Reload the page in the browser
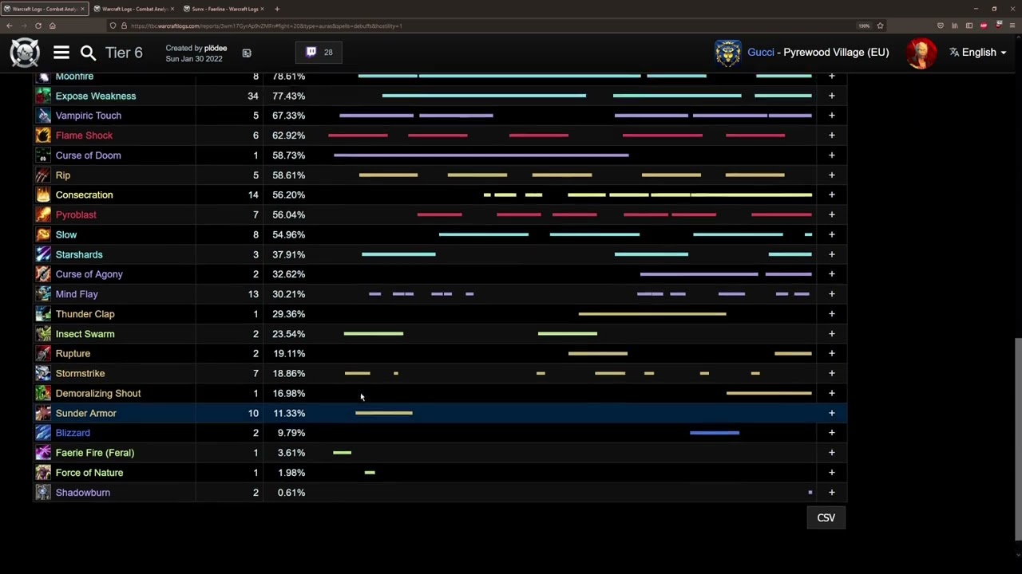1022x574 pixels. (38, 26)
